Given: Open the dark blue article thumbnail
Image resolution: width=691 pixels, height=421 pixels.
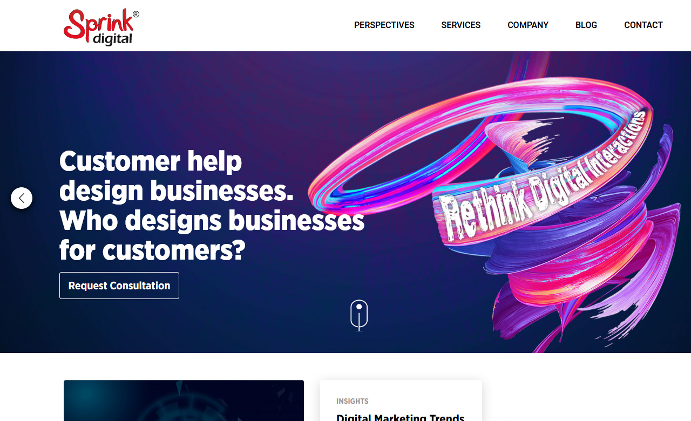Looking at the screenshot, I should (x=184, y=400).
